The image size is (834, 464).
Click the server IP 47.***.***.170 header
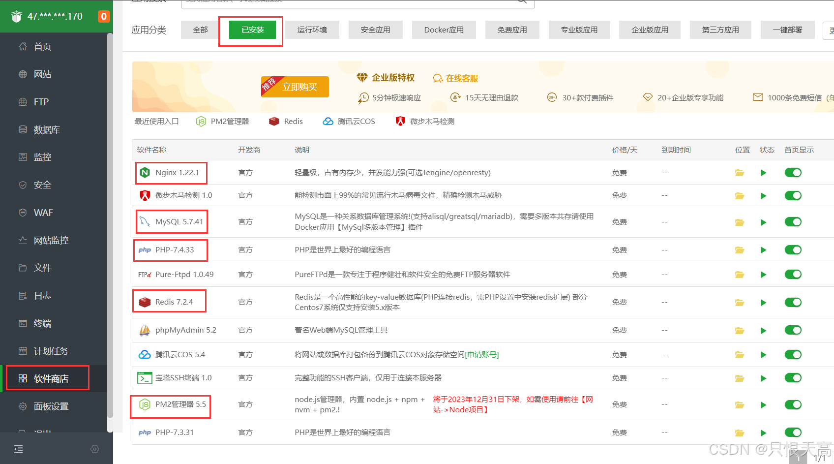click(55, 16)
